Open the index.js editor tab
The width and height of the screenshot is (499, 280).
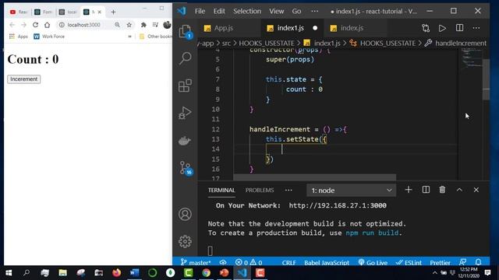click(x=352, y=28)
